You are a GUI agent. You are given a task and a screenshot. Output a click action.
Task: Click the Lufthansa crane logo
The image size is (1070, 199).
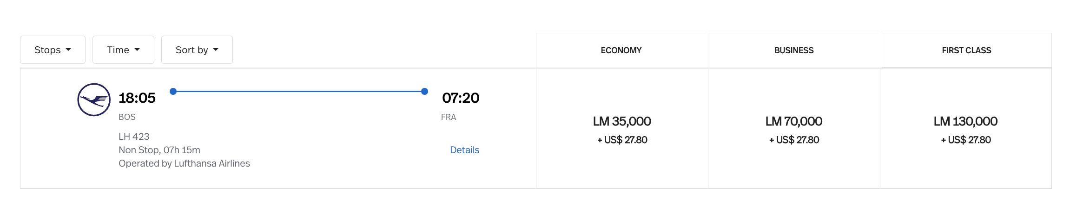(x=94, y=99)
